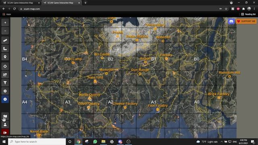Image resolution: width=258 pixels, height=145 pixels.
Task: Open Cortana circle on taskbar
Action: [x=70, y=141]
